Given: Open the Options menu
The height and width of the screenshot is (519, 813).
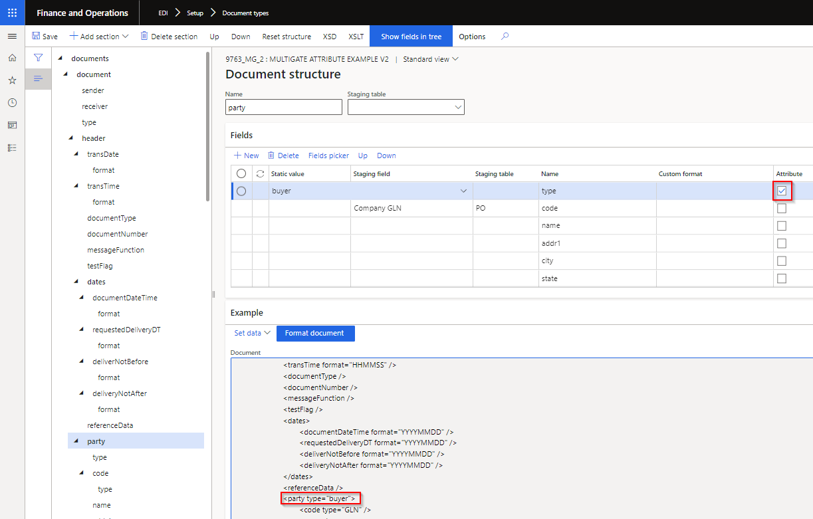Looking at the screenshot, I should 472,37.
